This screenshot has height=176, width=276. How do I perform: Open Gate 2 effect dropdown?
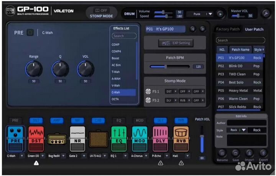84,156
